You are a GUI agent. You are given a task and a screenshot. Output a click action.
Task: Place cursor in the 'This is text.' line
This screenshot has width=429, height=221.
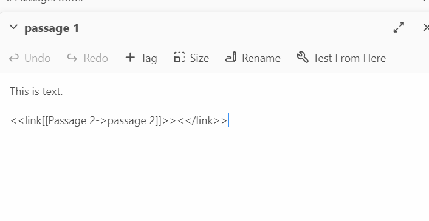click(36, 91)
